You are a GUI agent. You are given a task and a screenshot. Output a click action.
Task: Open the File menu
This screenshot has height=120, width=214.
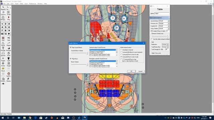pyautogui.click(x=4, y=4)
